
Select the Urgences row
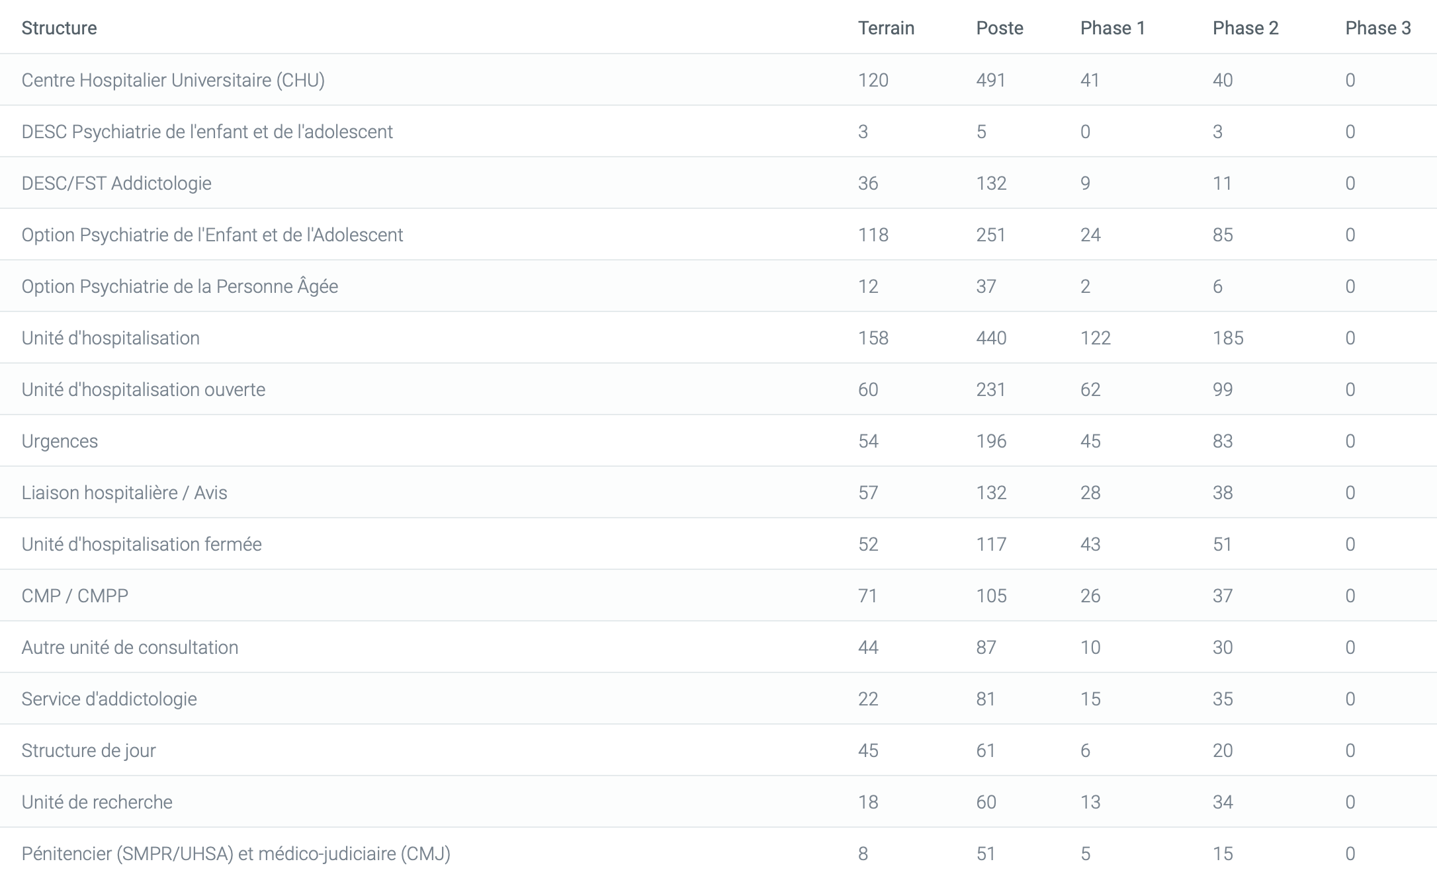pyautogui.click(x=60, y=441)
